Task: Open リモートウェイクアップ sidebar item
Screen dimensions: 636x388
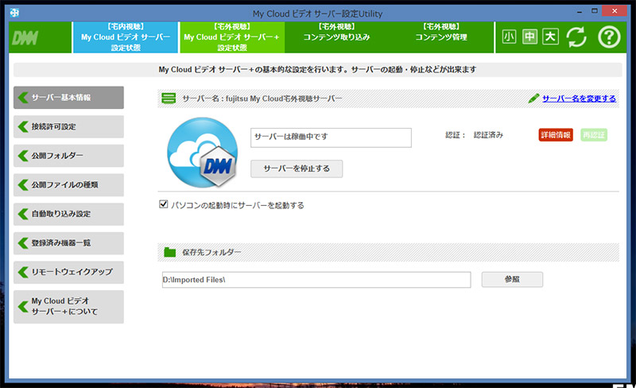Action: coord(69,272)
